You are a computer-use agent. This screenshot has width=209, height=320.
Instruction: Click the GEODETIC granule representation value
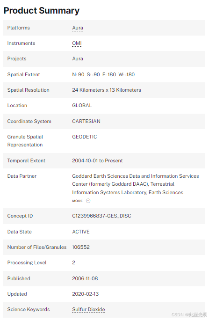click(85, 137)
